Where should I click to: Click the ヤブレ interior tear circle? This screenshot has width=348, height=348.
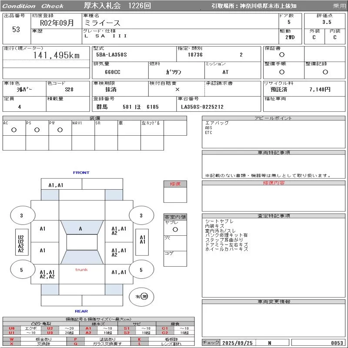click(x=175, y=229)
